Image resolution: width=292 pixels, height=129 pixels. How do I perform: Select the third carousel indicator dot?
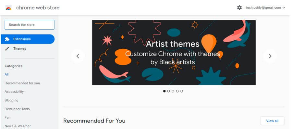173,91
